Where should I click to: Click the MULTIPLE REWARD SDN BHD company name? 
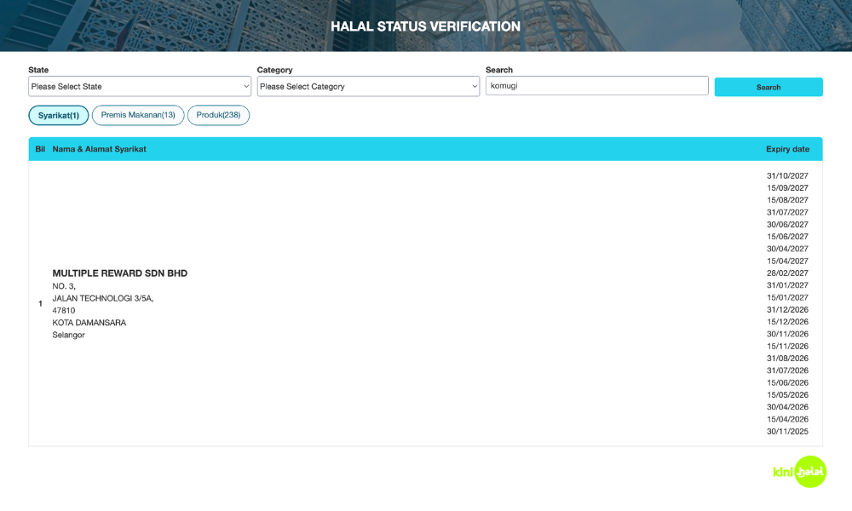(x=120, y=273)
